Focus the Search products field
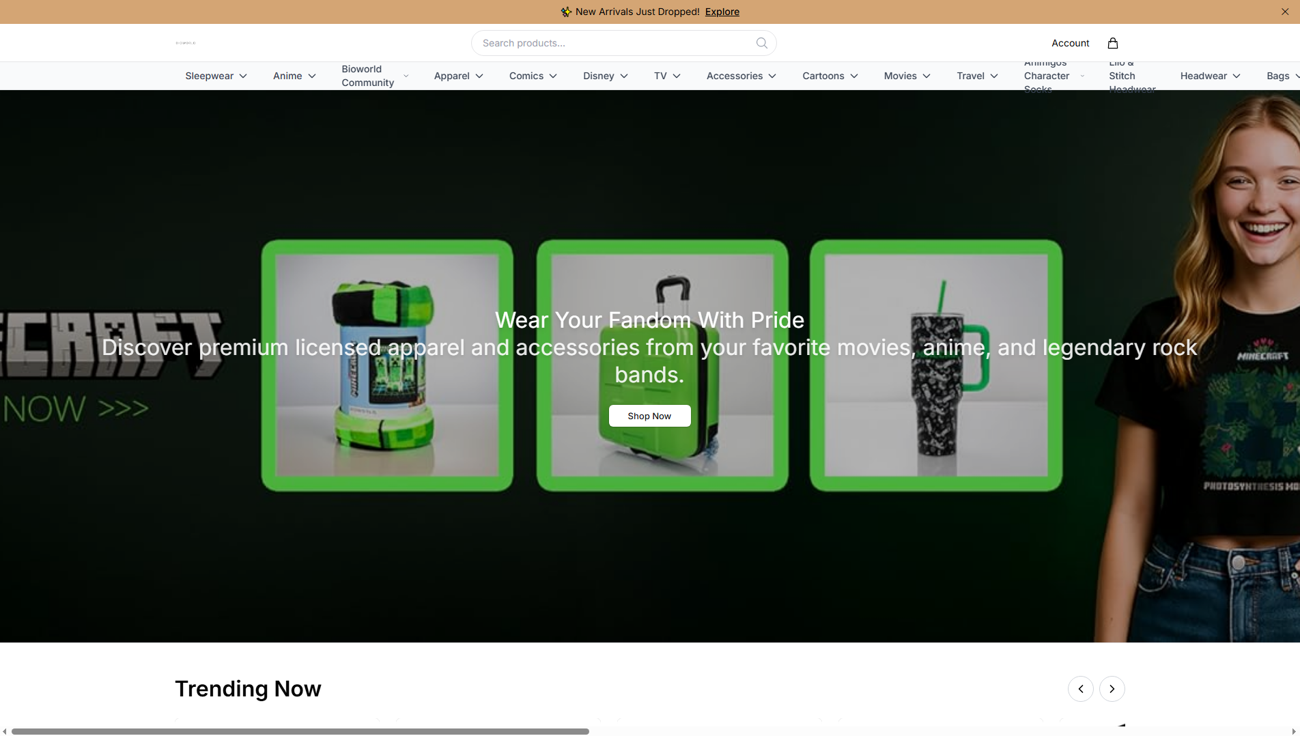Image resolution: width=1300 pixels, height=736 pixels. click(x=623, y=43)
